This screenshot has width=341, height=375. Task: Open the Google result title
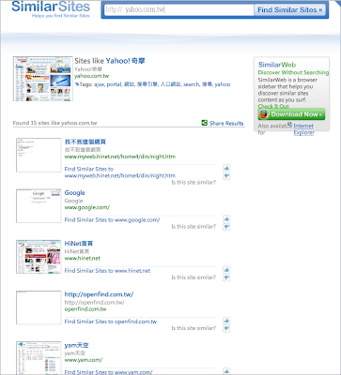pyautogui.click(x=74, y=193)
